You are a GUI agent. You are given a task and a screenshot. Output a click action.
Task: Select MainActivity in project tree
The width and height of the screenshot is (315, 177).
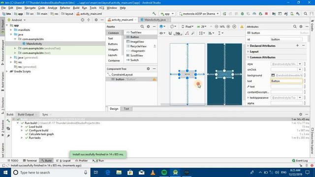34,44
